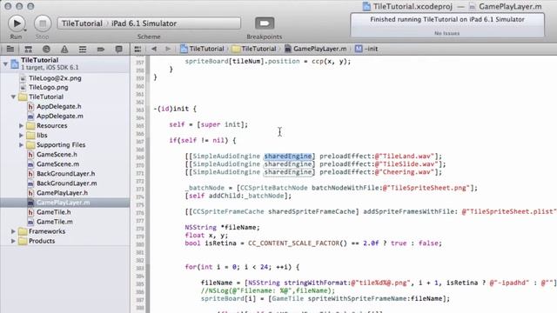
Task: Click line number 383 in the gutter
Action: [139, 268]
